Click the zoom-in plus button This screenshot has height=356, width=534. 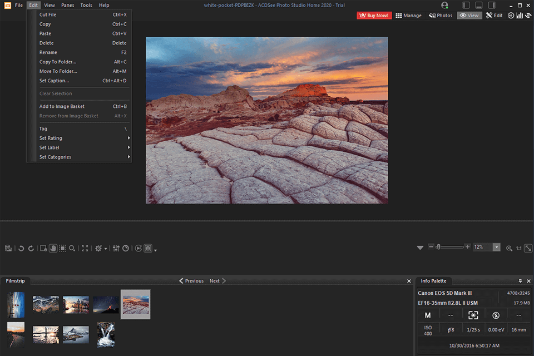point(467,247)
